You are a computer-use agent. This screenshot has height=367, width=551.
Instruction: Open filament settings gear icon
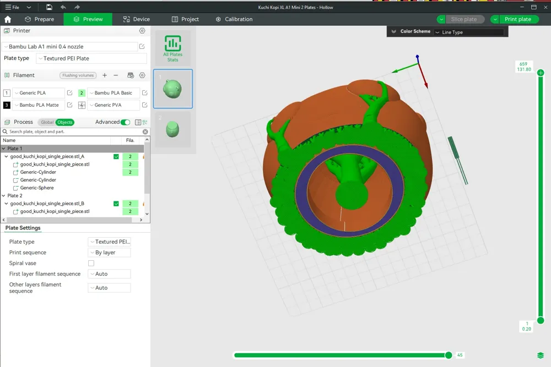(x=142, y=75)
